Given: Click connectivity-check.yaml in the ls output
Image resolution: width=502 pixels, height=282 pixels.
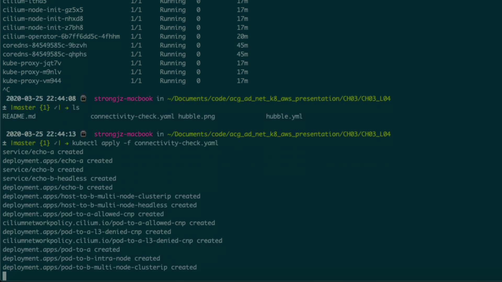Looking at the screenshot, I should point(132,116).
